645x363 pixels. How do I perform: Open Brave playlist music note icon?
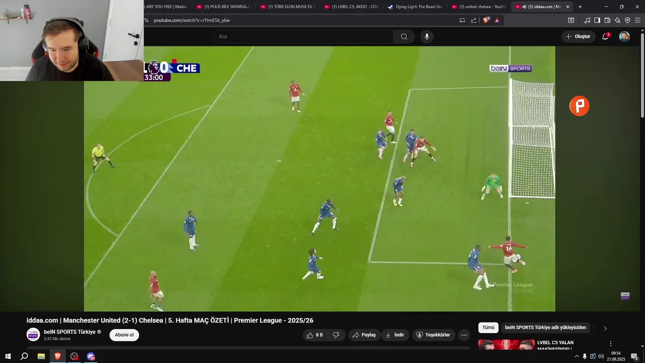click(x=587, y=20)
